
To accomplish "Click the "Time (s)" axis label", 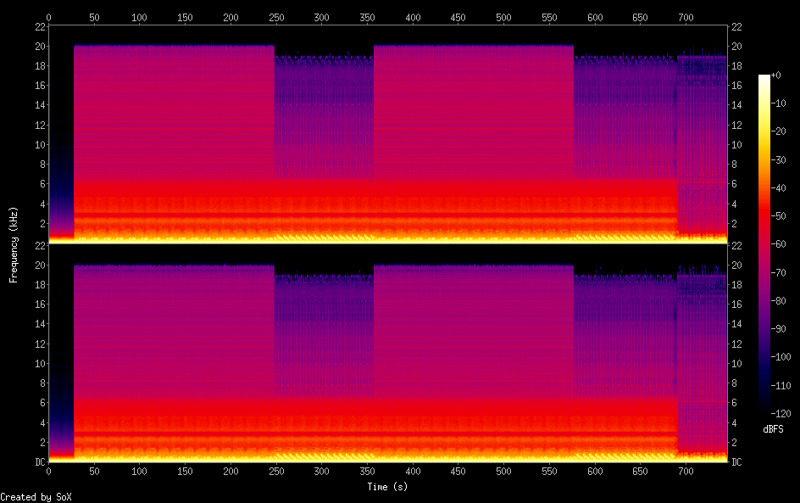I will (389, 487).
